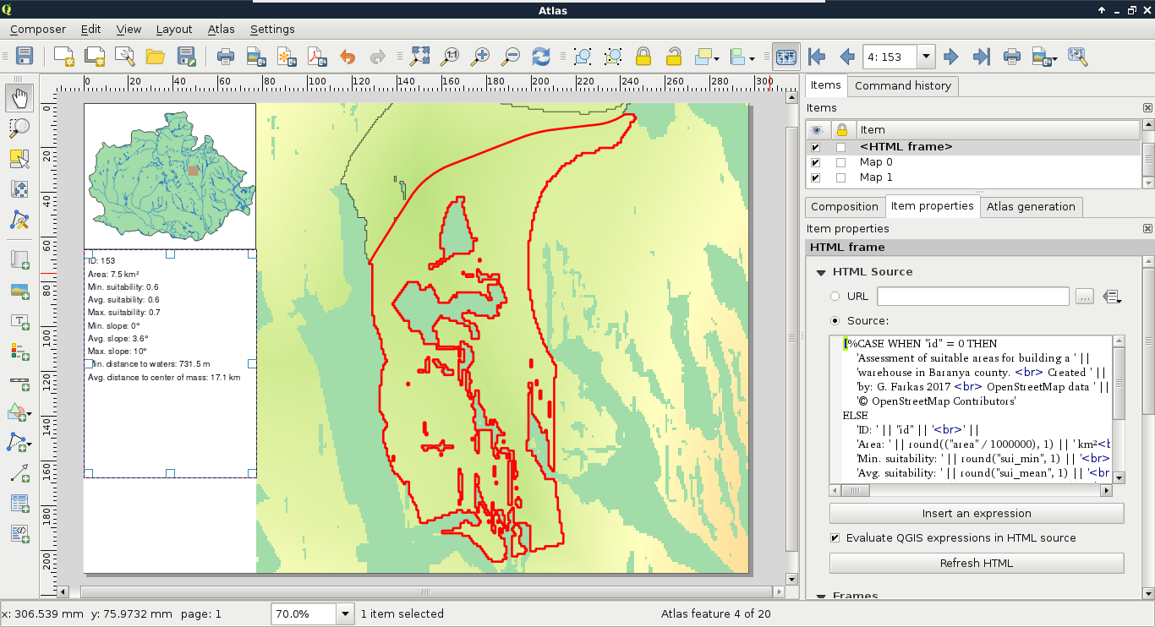Uncheck Evaluate QGIS expressions in HTML source
Viewport: 1155px width, 627px height.
pos(835,538)
